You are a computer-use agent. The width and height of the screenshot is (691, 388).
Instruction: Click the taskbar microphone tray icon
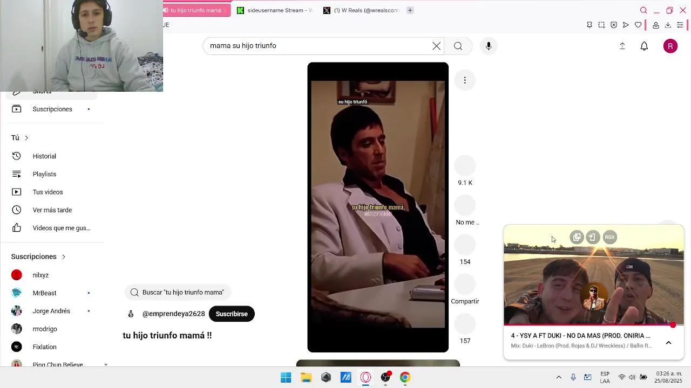pyautogui.click(x=573, y=377)
